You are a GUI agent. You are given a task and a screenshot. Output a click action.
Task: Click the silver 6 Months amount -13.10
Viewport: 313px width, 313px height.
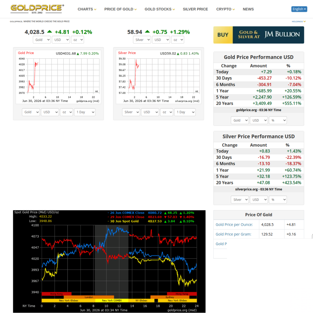tap(264, 164)
